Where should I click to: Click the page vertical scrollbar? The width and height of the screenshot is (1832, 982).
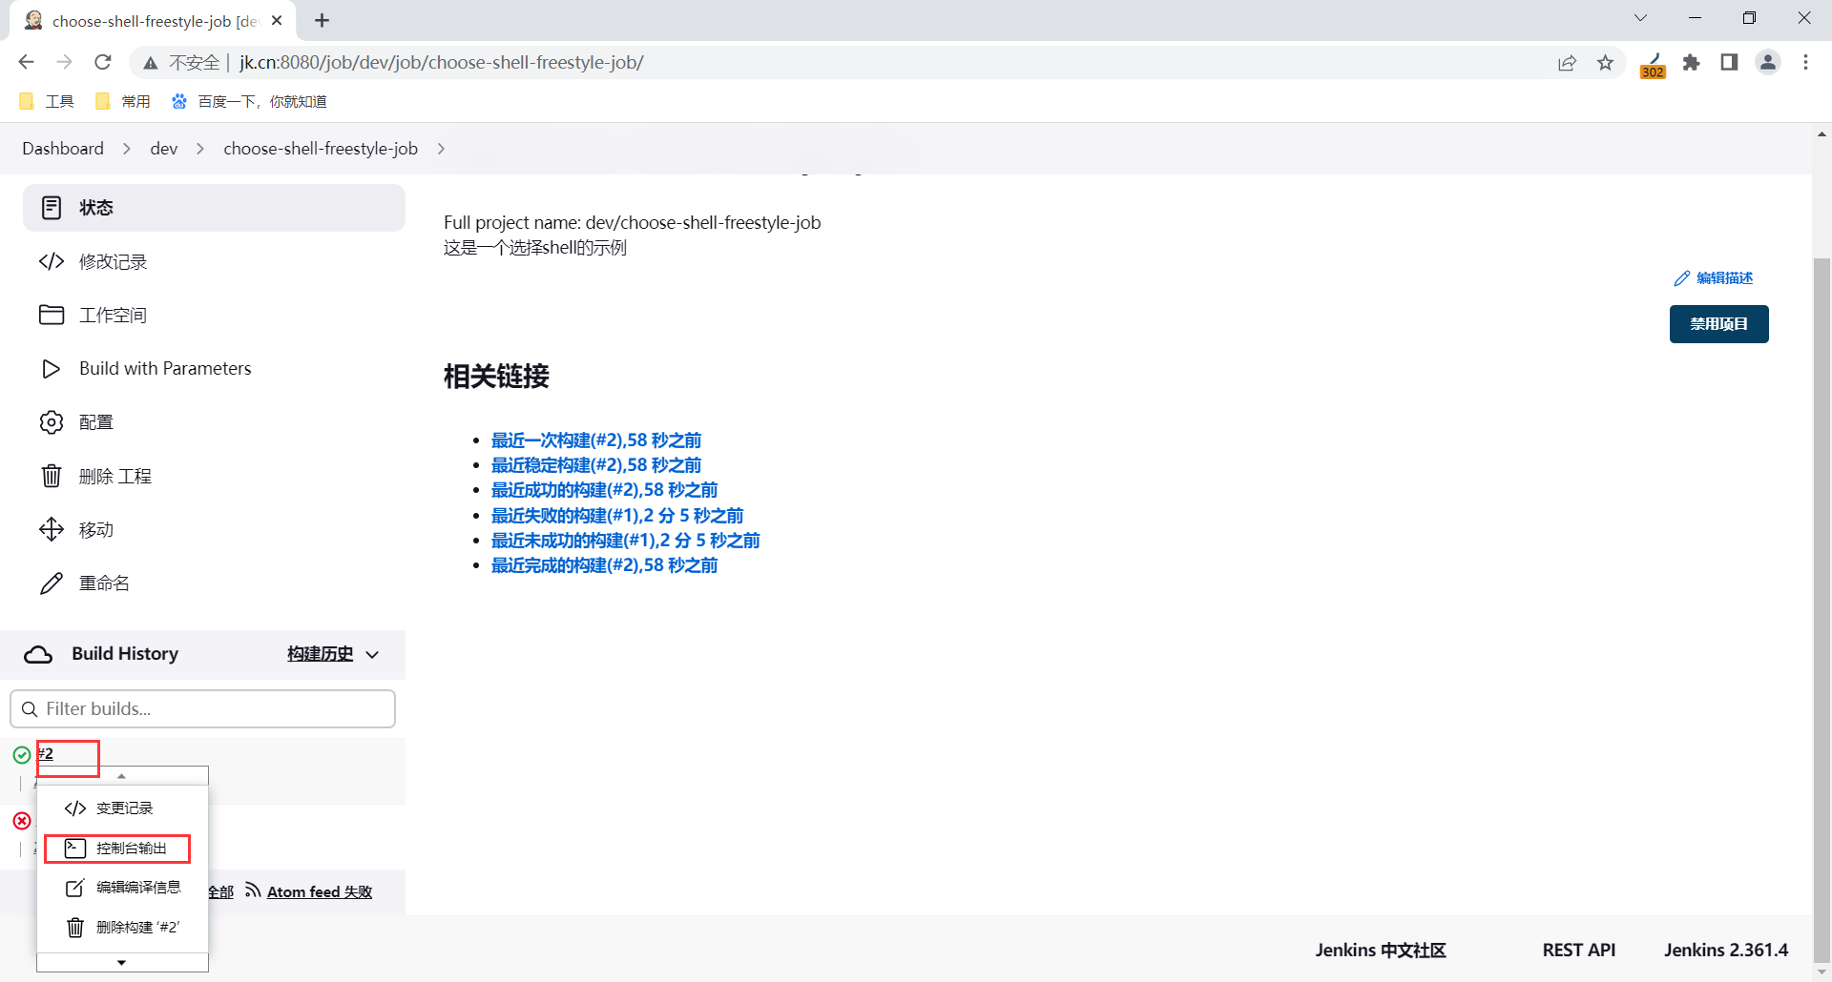click(1822, 610)
